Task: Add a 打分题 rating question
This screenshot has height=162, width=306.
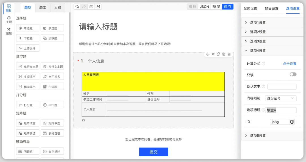Action: point(28,105)
